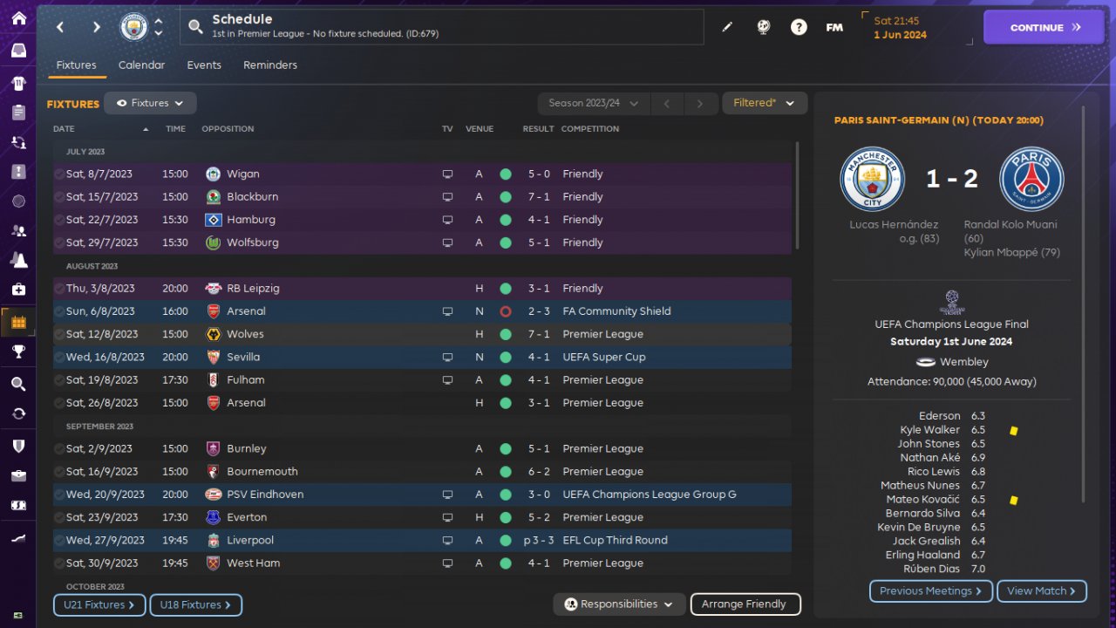Open the Medical Centre icon
Image resolution: width=1116 pixels, height=628 pixels.
(18, 289)
